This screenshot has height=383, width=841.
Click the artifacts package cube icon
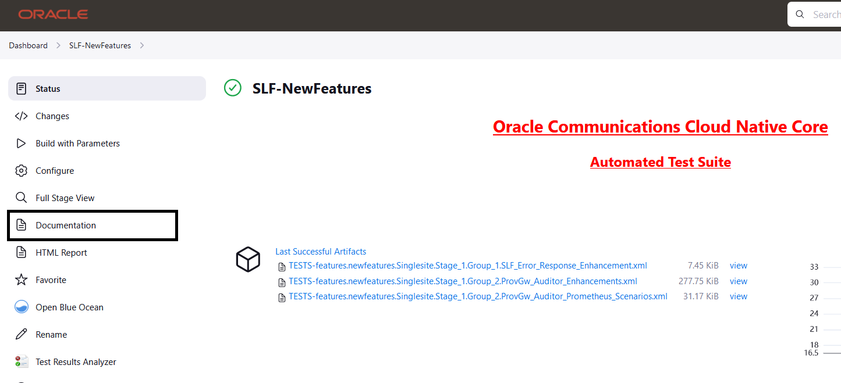click(x=248, y=259)
